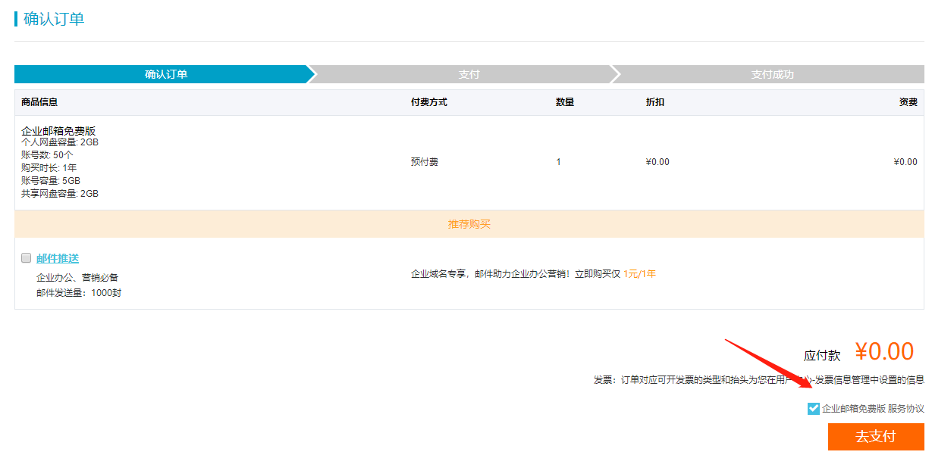Open the 服务协议 link
This screenshot has height=455, width=932.
906,408
